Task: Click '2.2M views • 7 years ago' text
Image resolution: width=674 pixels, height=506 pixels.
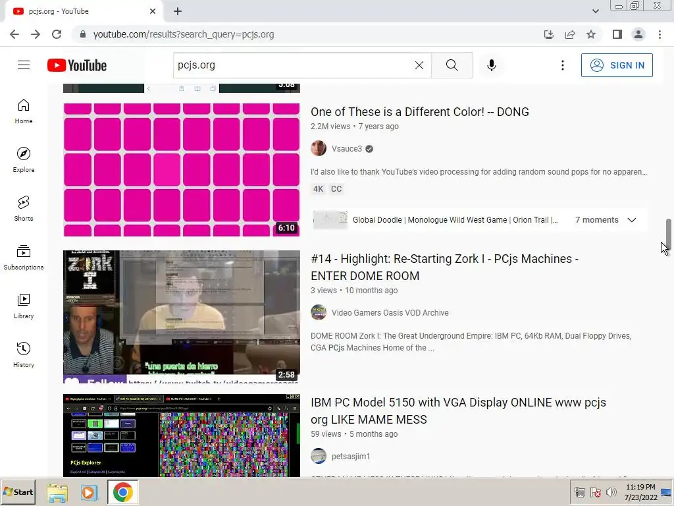Action: (355, 126)
